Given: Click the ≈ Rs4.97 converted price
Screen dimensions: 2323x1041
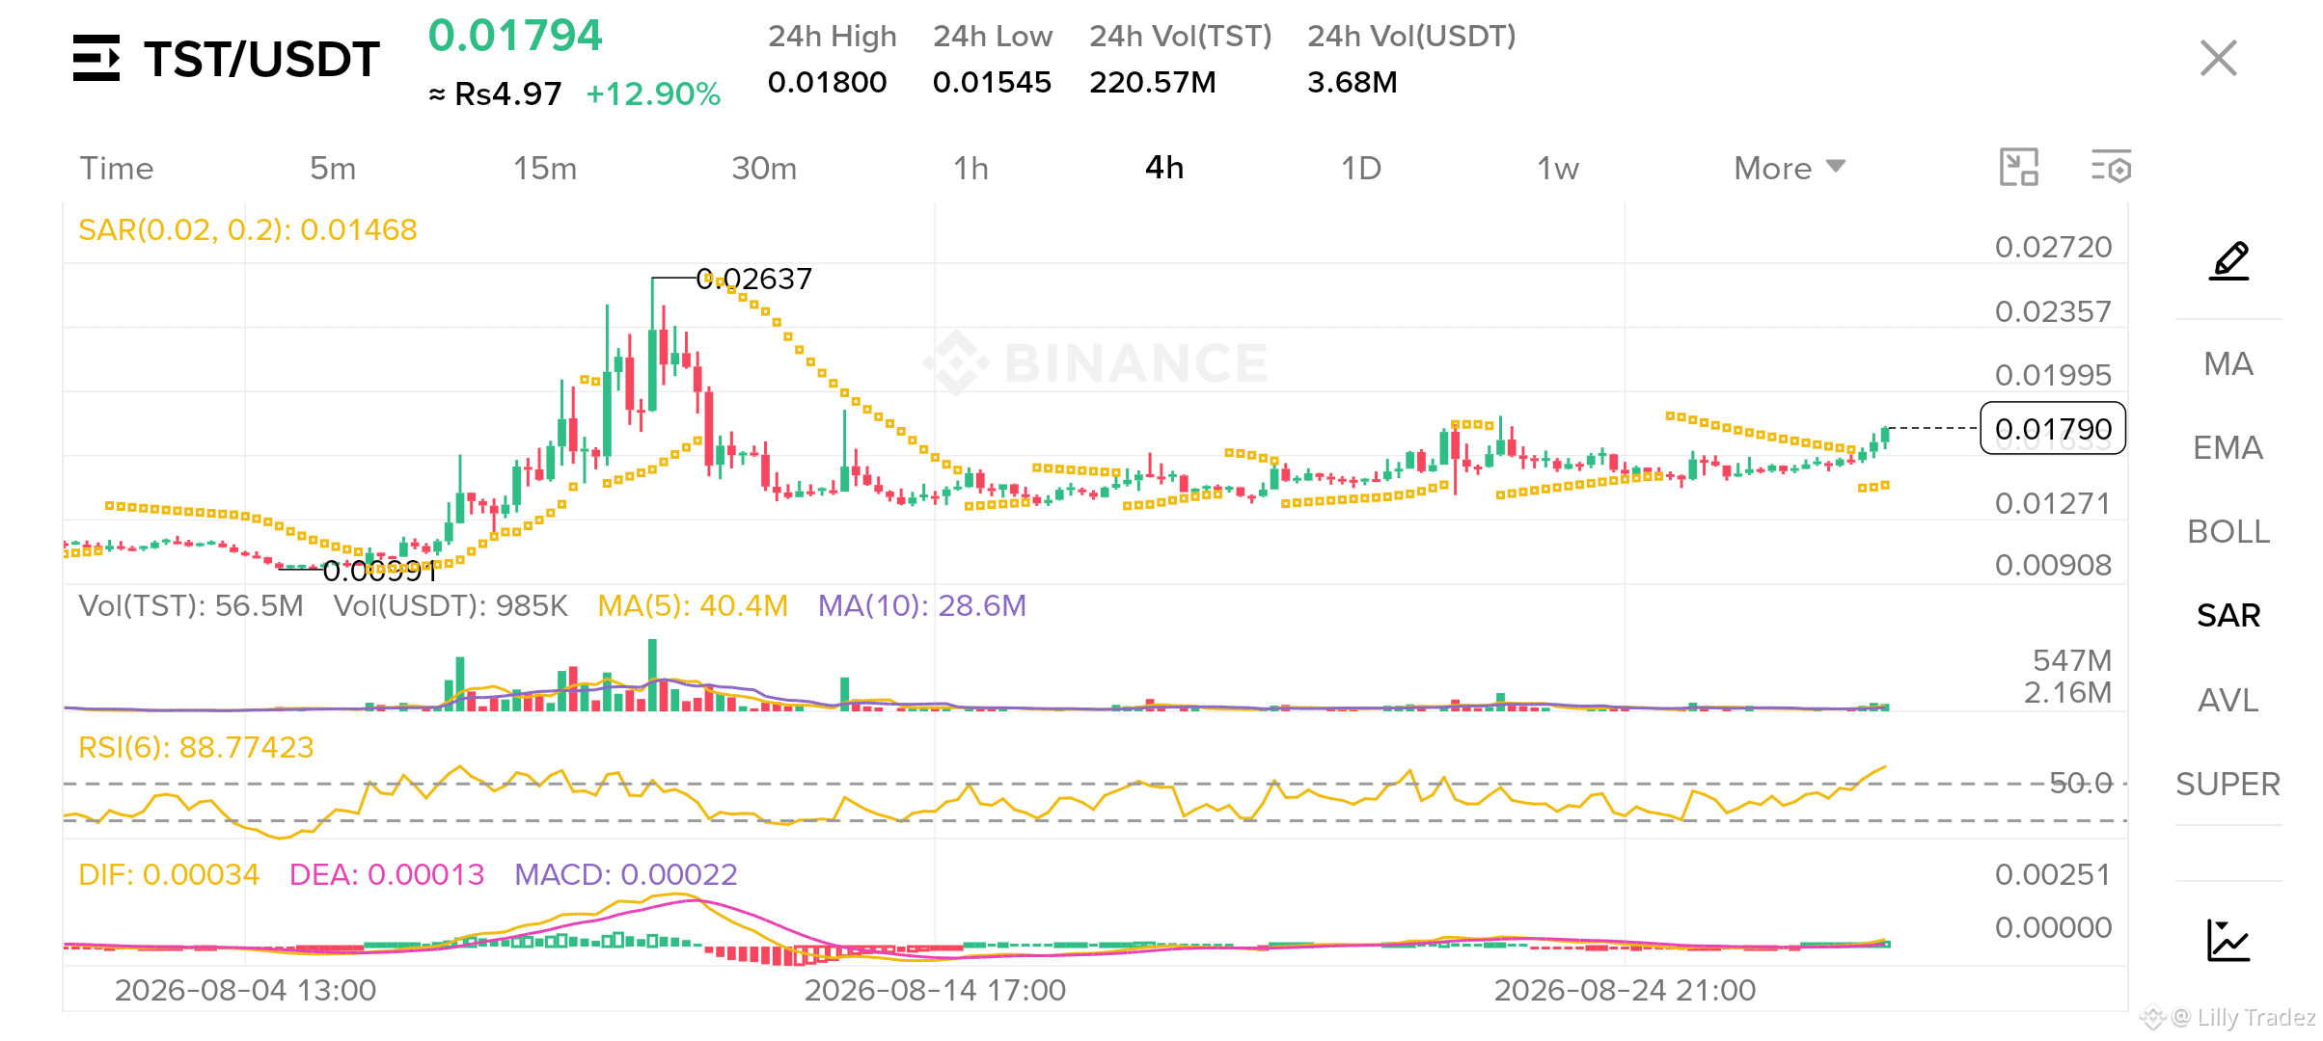Looking at the screenshot, I should click(495, 93).
